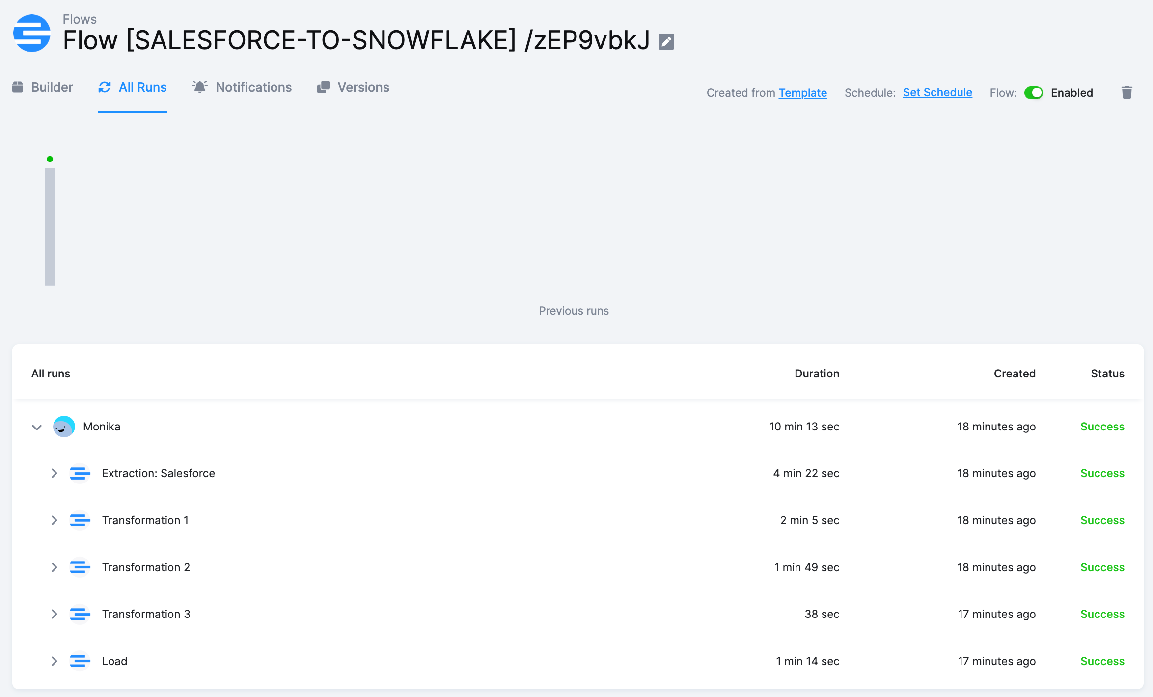
Task: Click the component icon for Extraction: Salesforce
Action: point(80,473)
